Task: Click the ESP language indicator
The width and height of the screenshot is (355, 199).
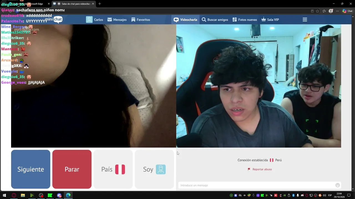Action: (330, 195)
